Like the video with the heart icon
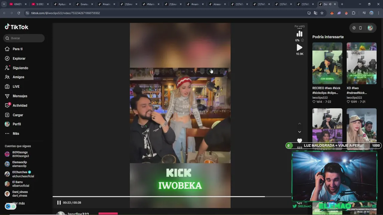The width and height of the screenshot is (383, 215). click(300, 141)
